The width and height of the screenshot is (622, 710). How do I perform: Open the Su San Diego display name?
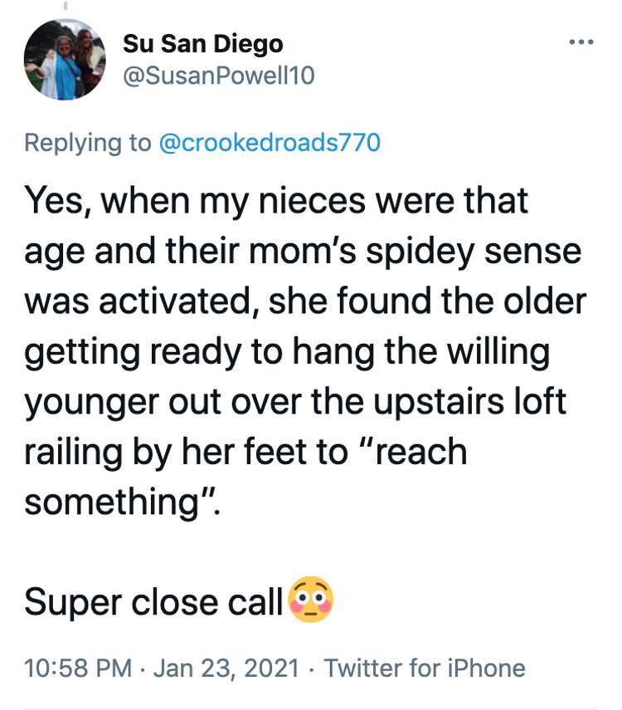[x=202, y=44]
